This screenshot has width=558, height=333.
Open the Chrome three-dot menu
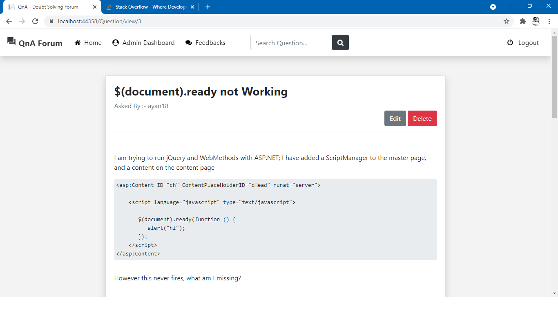549,21
